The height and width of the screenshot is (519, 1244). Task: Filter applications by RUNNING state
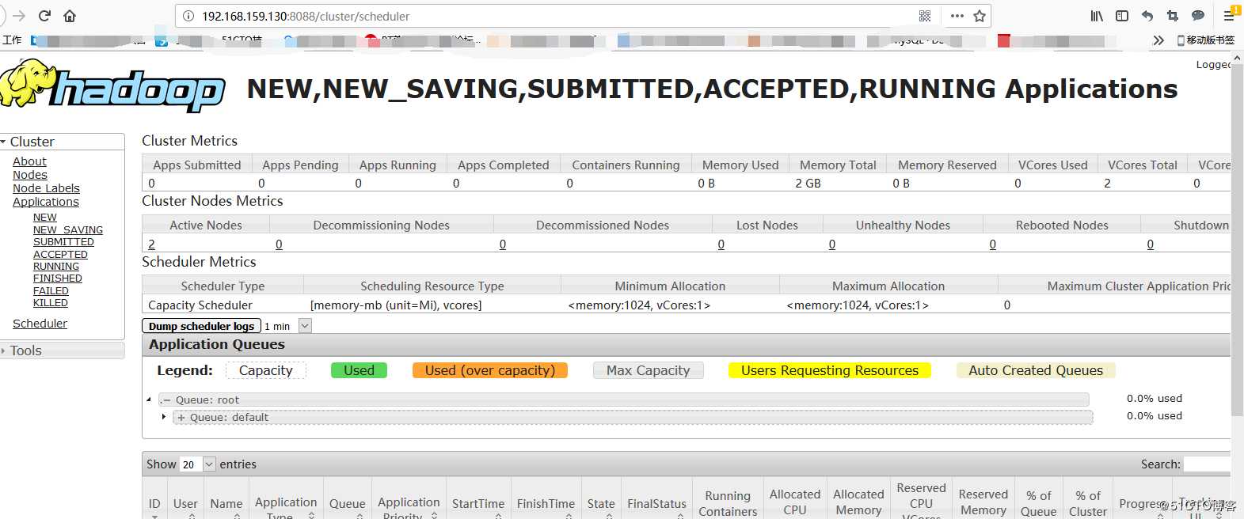point(56,267)
